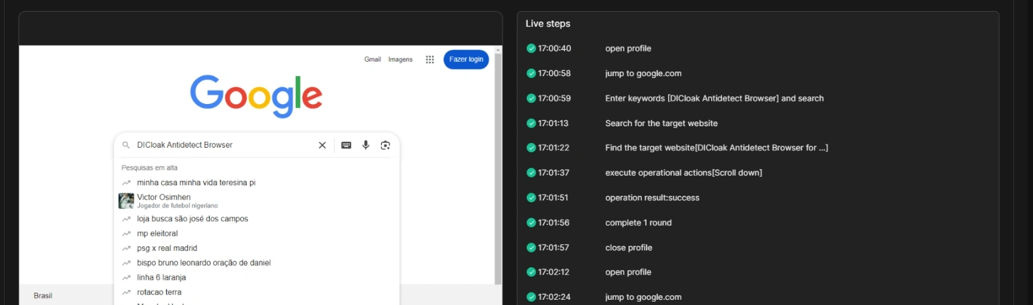Viewport: 1033px width, 305px height.
Task: Click the 'execute operational actions[Scroll down]' step
Action: pos(684,172)
